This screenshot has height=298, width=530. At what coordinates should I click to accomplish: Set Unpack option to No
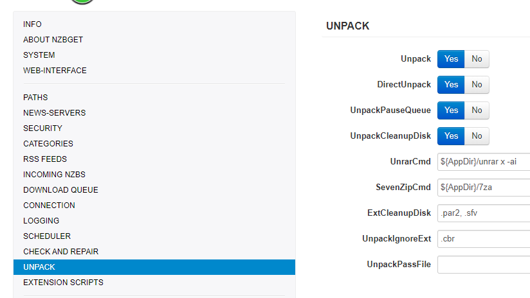tap(477, 59)
